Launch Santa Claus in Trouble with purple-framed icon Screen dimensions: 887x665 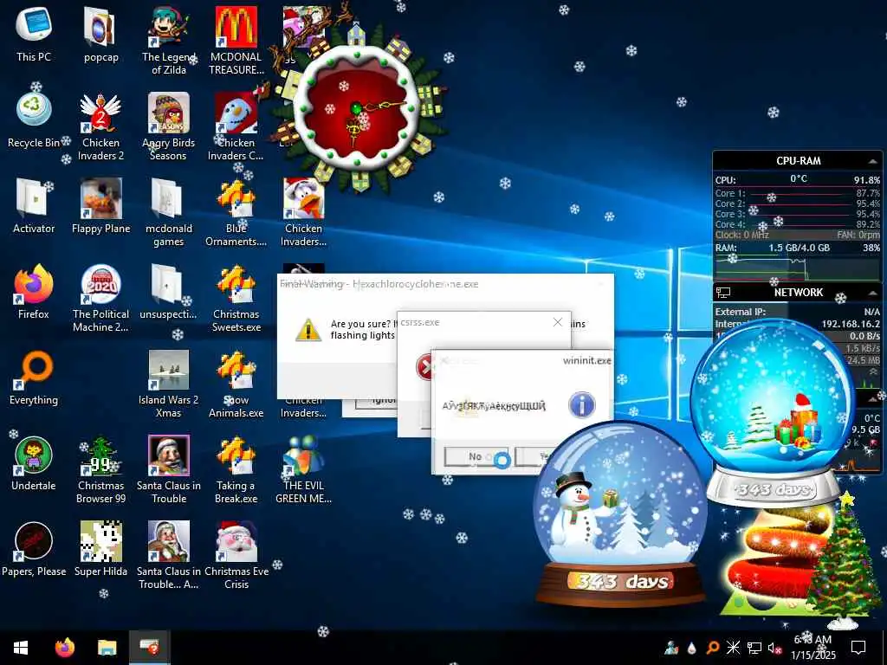(169, 470)
